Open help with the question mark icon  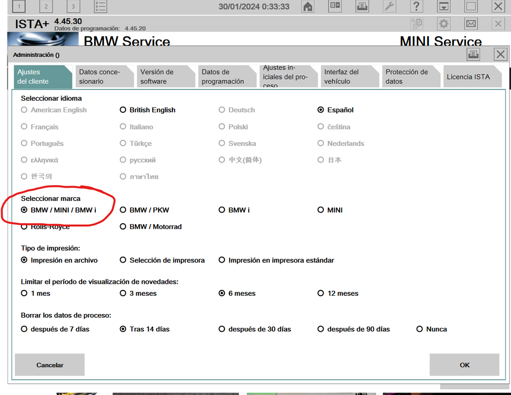pyautogui.click(x=416, y=6)
